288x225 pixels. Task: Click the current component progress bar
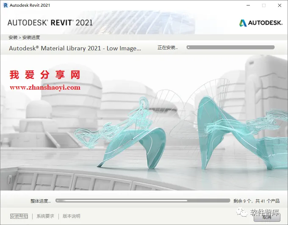pyautogui.click(x=230, y=47)
